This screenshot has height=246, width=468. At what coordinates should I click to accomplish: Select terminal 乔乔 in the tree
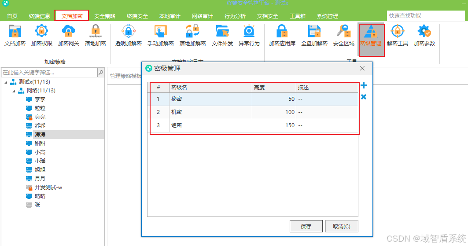click(x=40, y=126)
